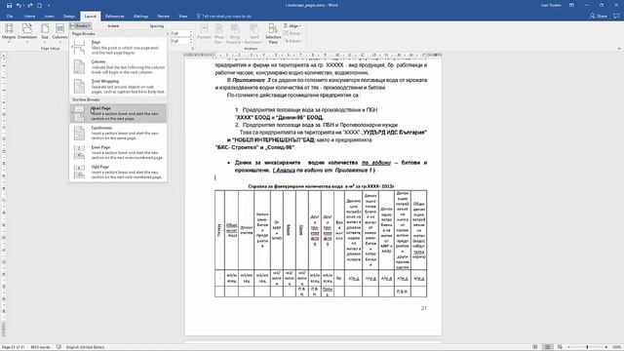624x351 pixels.
Task: Open the Paragraph dialog launcher
Action: point(192,49)
